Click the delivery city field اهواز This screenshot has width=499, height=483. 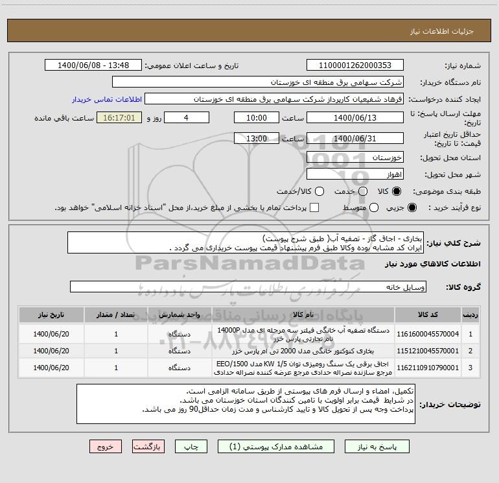pos(355,174)
